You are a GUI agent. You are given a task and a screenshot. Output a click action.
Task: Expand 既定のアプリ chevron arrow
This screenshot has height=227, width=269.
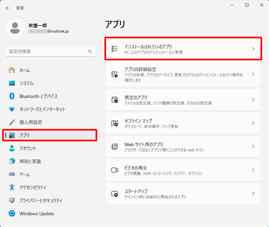(x=253, y=100)
